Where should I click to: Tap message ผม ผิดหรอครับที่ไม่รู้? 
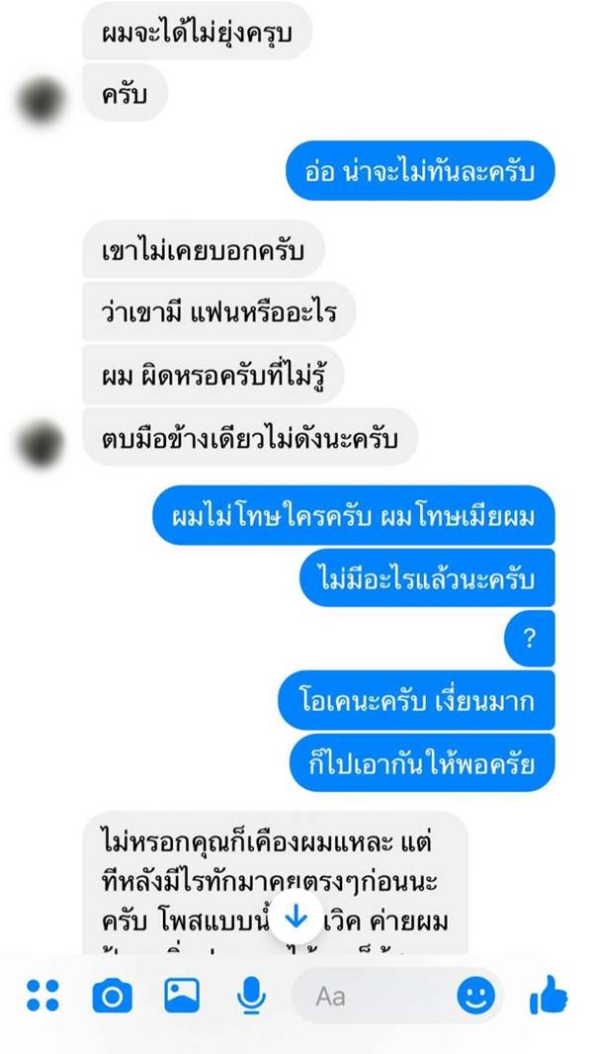pos(213,375)
